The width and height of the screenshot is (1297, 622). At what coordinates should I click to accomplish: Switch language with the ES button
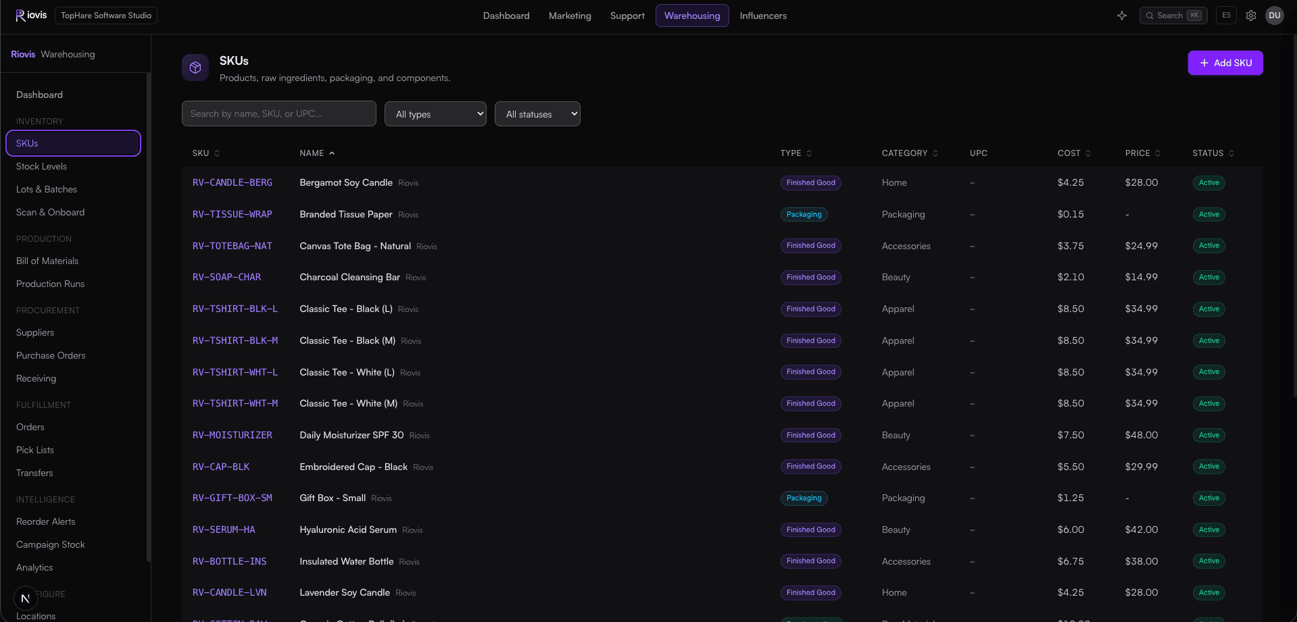click(1226, 16)
